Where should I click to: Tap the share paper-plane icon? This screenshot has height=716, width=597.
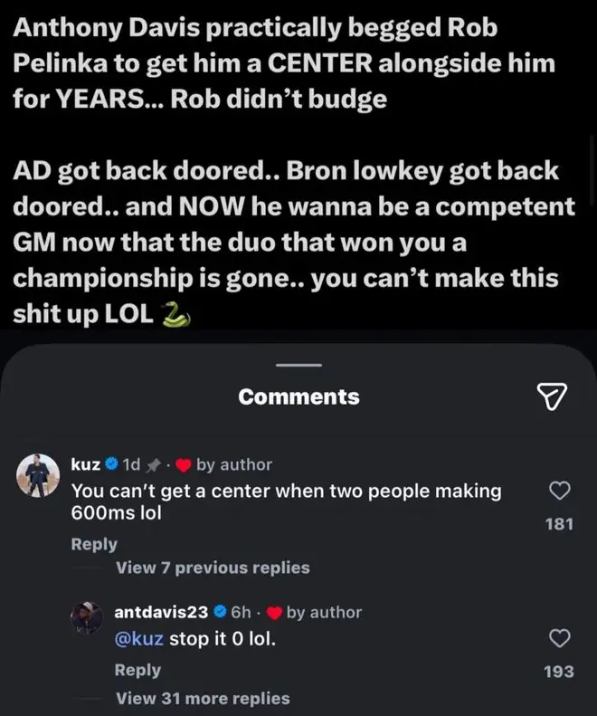[x=552, y=396]
